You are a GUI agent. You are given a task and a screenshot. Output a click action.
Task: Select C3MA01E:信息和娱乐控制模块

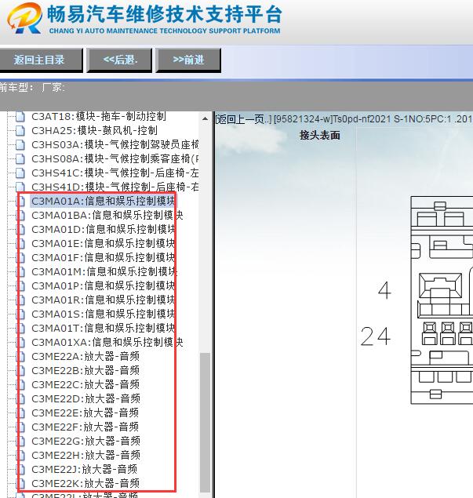click(103, 244)
